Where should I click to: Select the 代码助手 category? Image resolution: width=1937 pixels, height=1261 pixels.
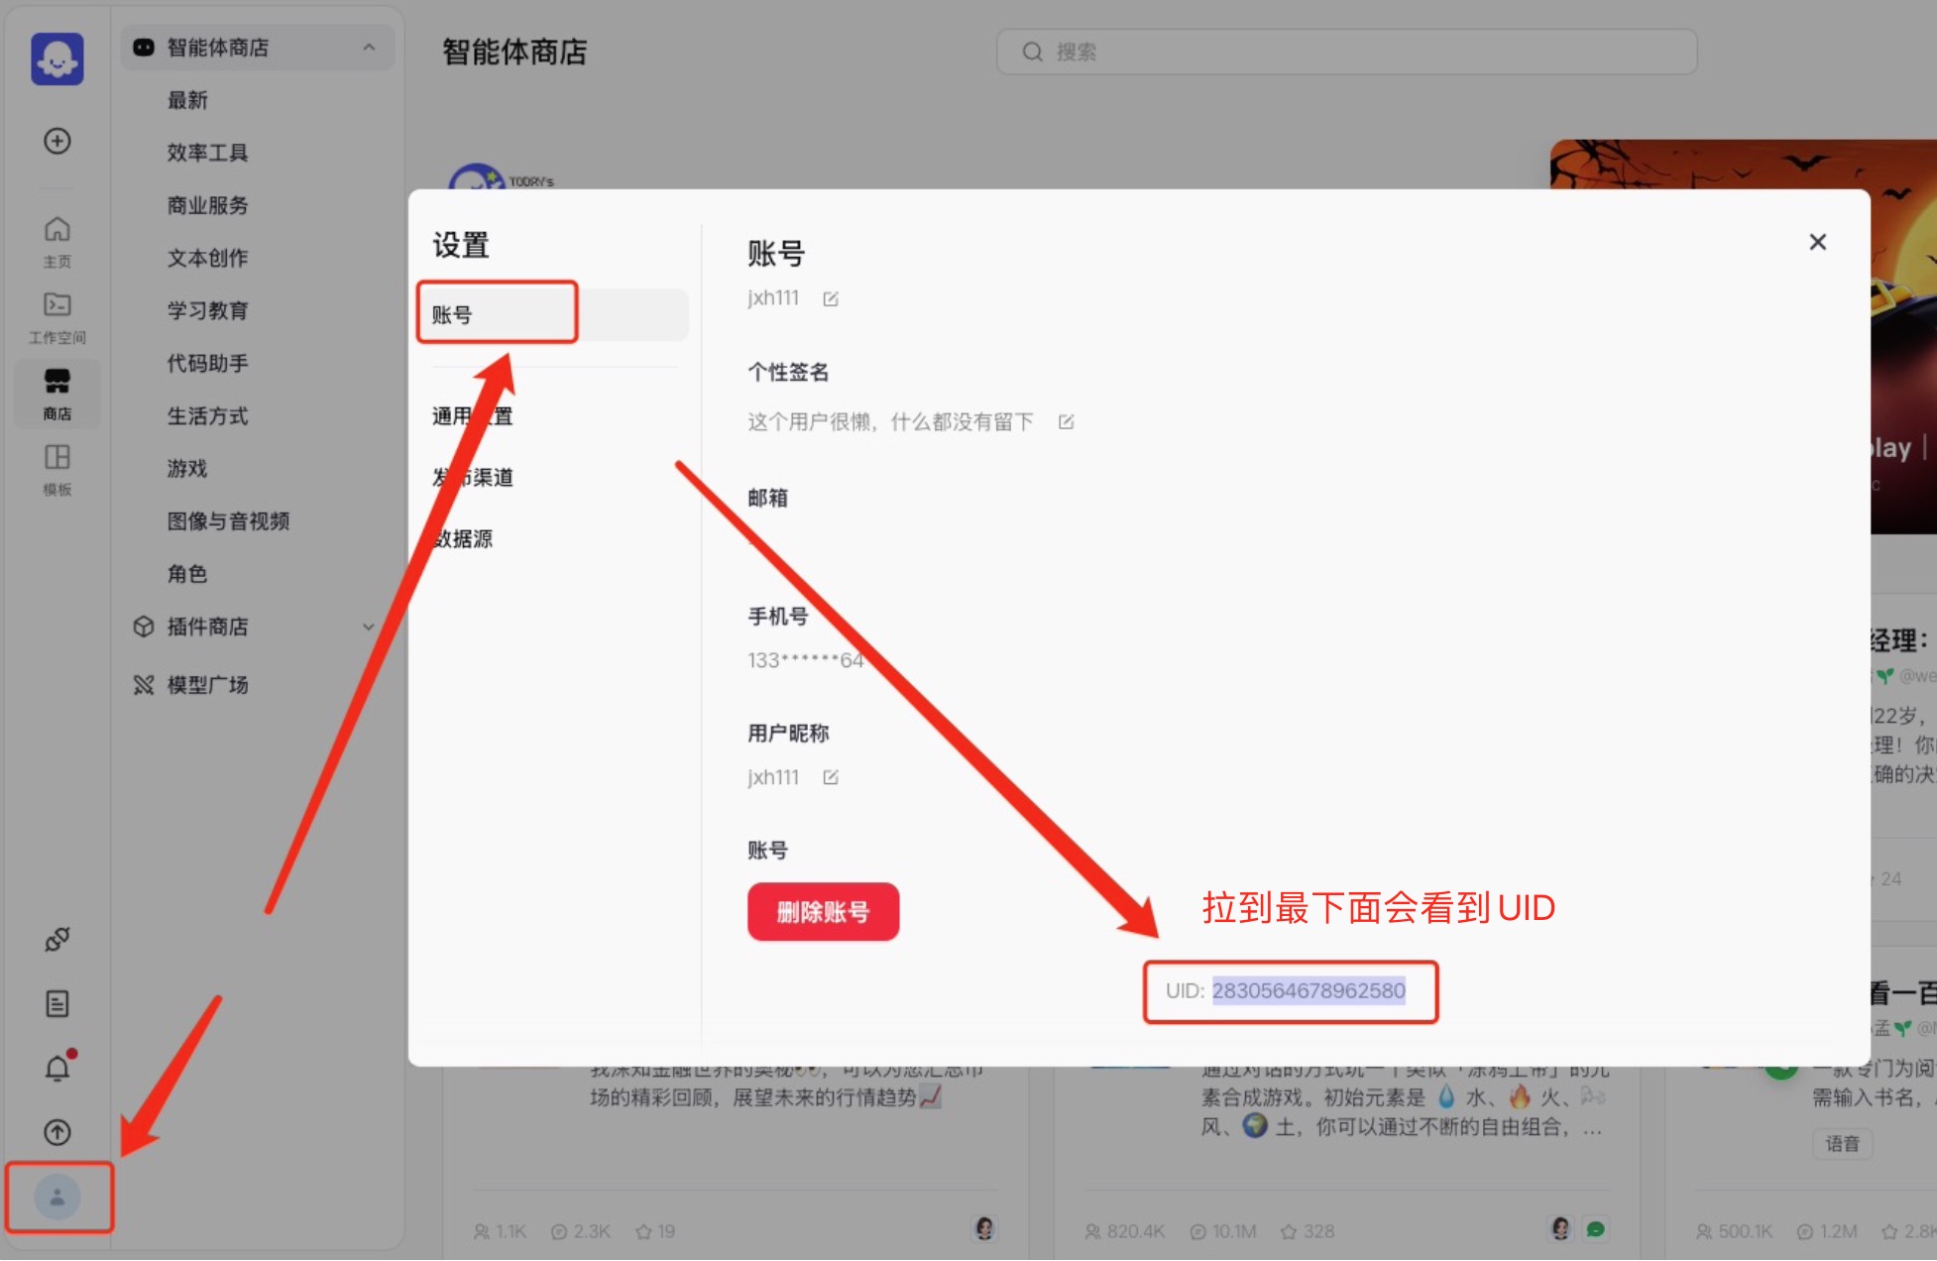point(207,363)
